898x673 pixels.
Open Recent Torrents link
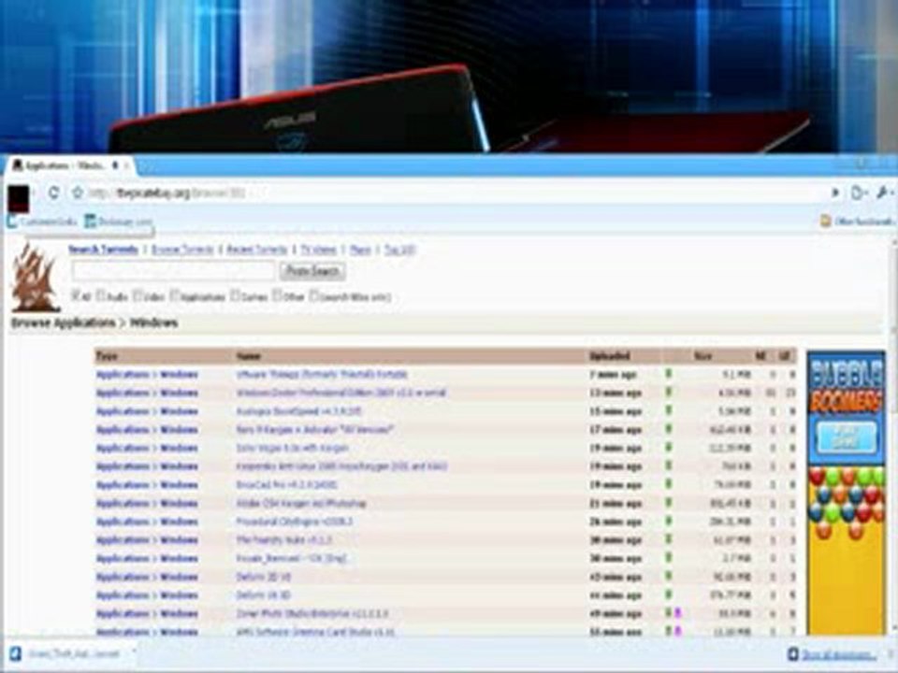click(256, 250)
